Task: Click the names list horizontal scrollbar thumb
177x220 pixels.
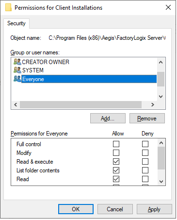Action: point(80,104)
